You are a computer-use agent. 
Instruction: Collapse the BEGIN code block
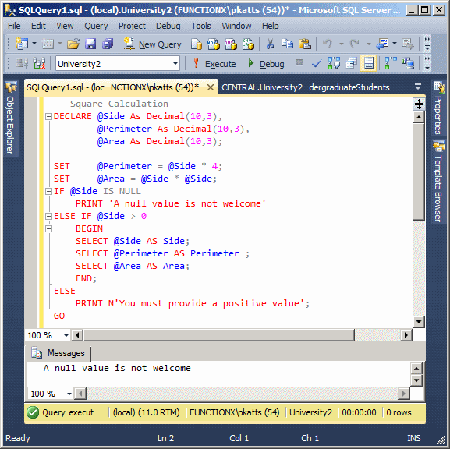click(48, 228)
